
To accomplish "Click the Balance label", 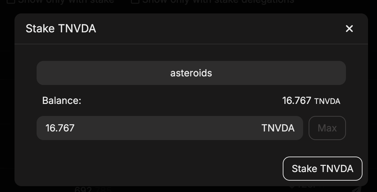I will point(61,100).
